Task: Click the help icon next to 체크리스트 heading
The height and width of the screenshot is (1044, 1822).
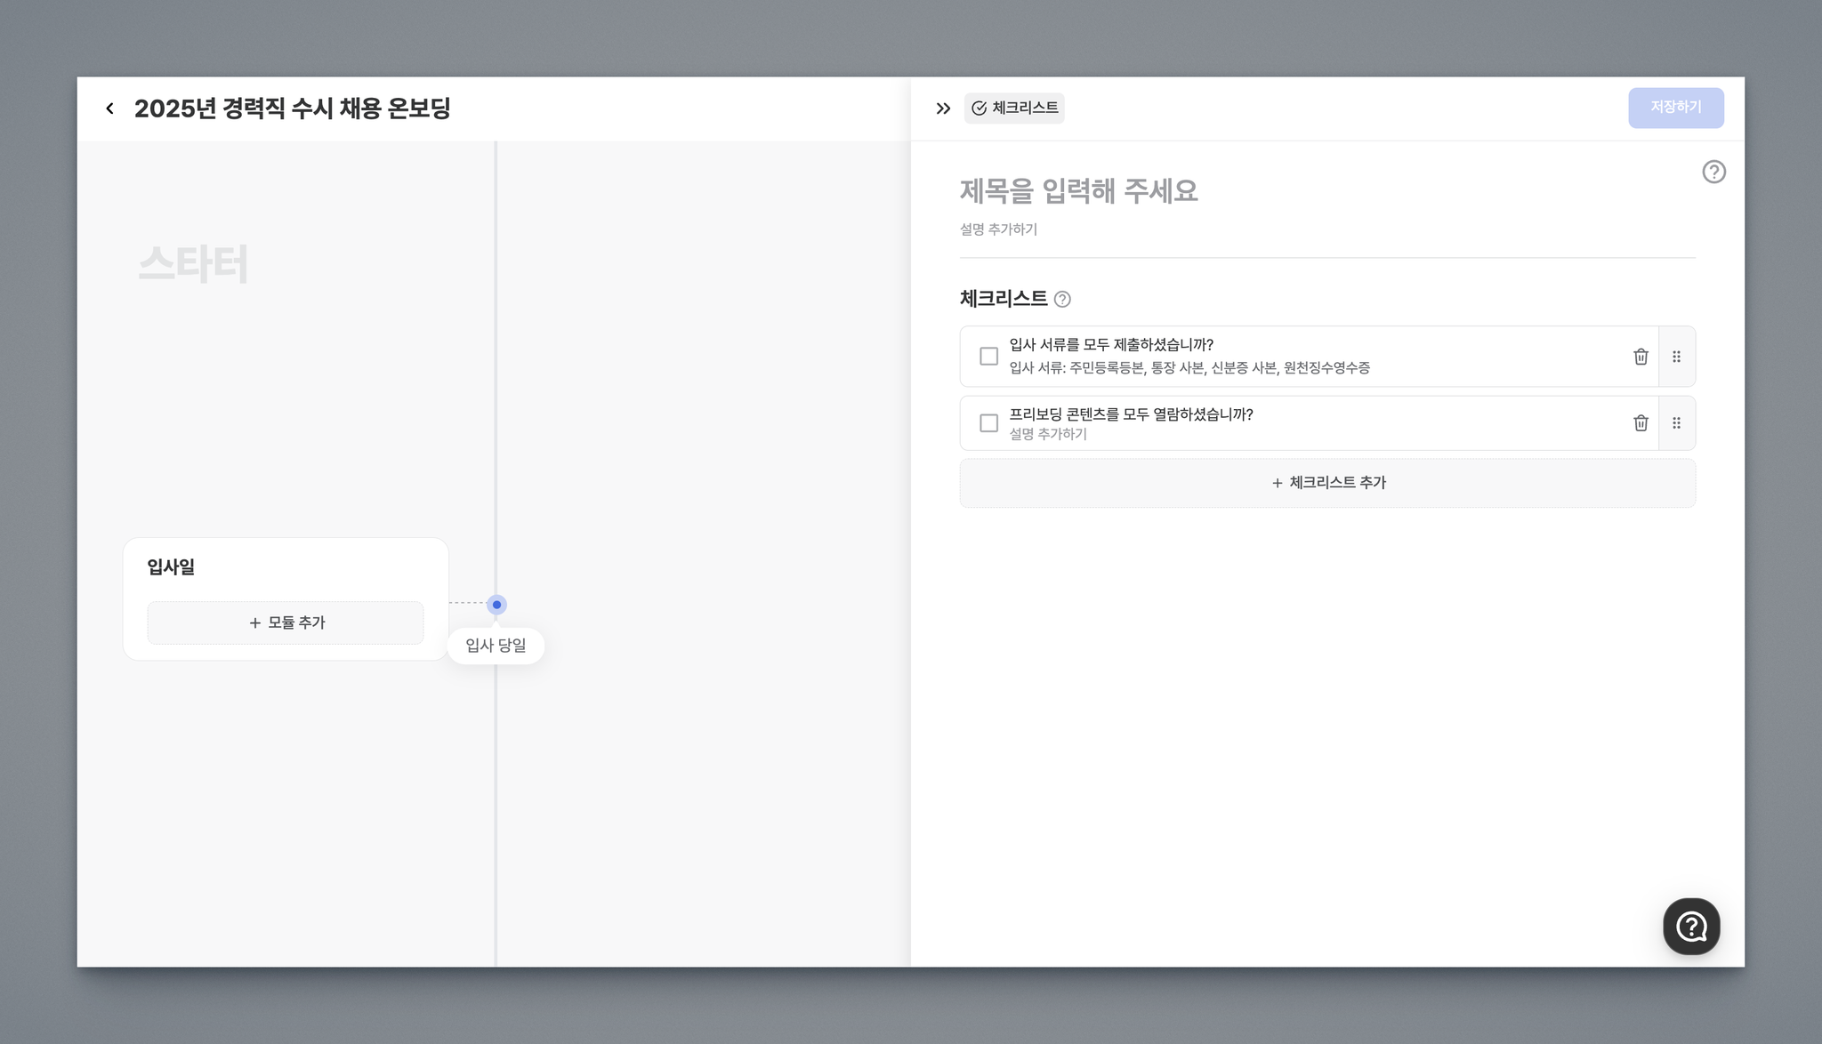Action: 1062,300
